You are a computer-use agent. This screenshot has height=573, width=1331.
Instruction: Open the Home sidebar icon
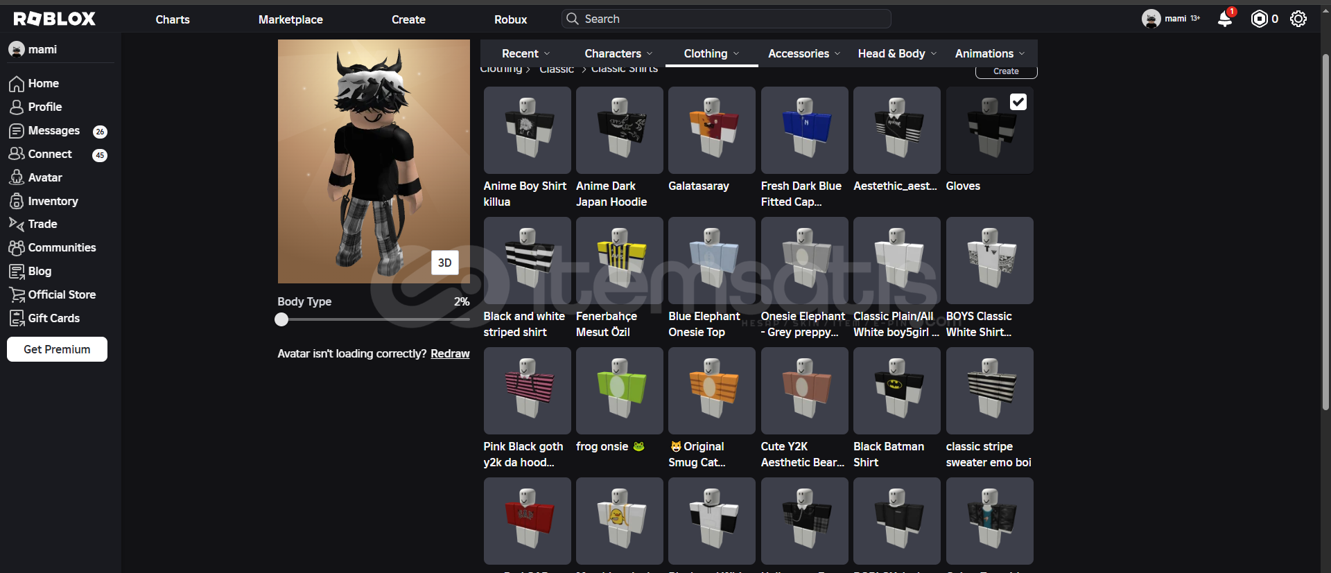[17, 84]
